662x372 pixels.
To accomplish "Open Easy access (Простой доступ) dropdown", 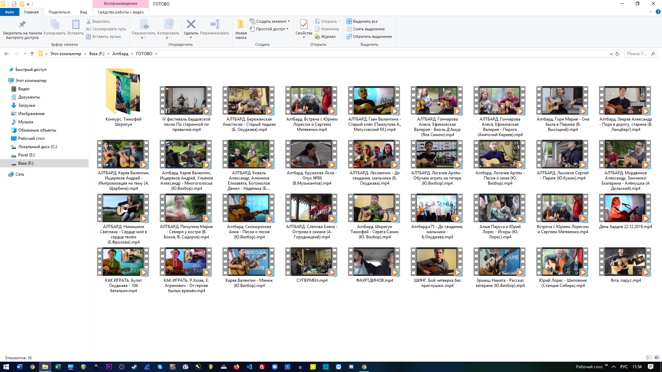I will [269, 29].
